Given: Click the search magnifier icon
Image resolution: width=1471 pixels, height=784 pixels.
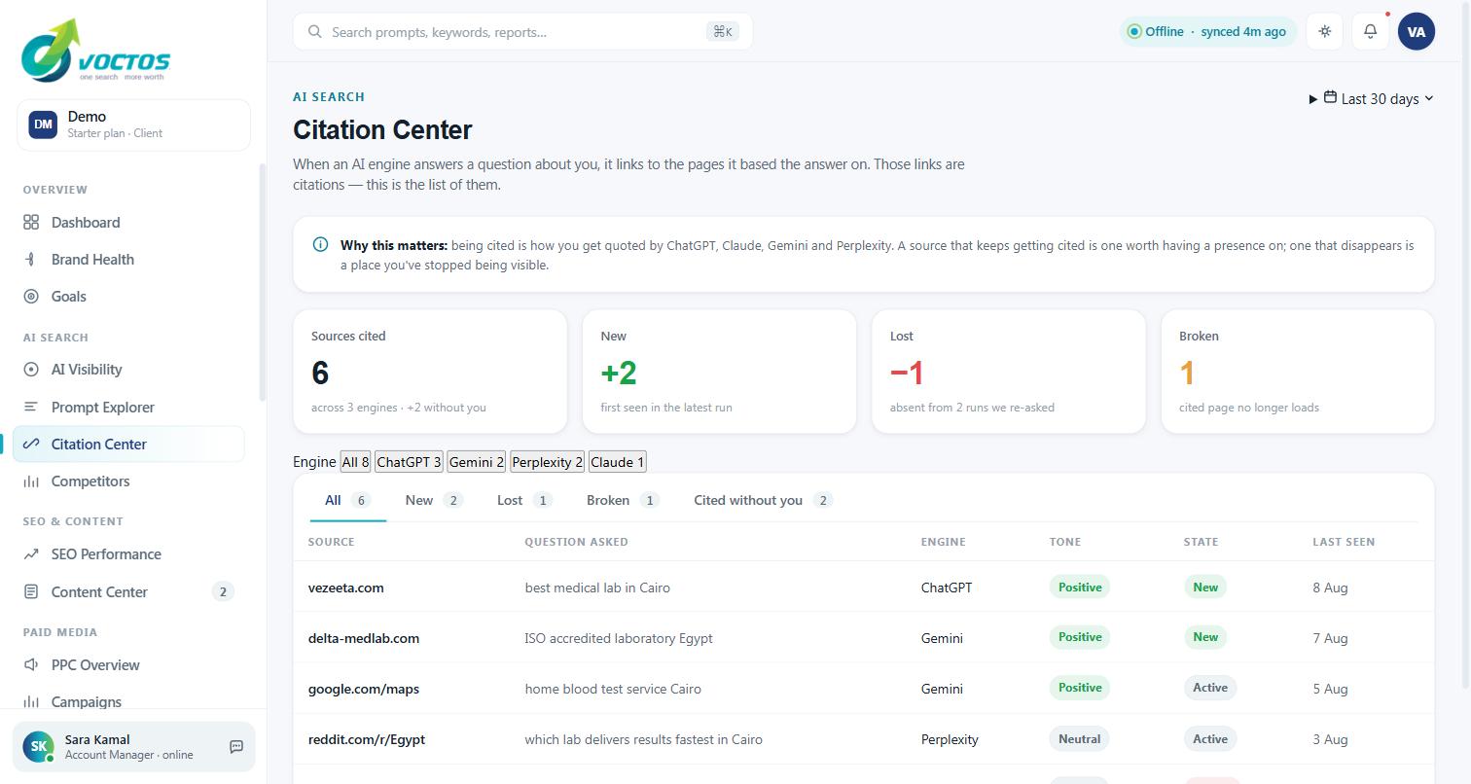Looking at the screenshot, I should tap(315, 32).
